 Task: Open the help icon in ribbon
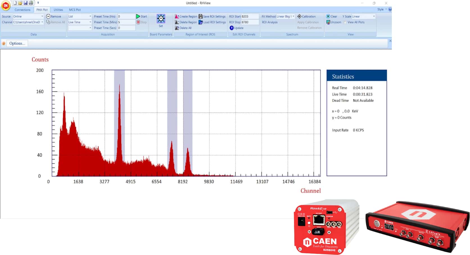point(390,9)
